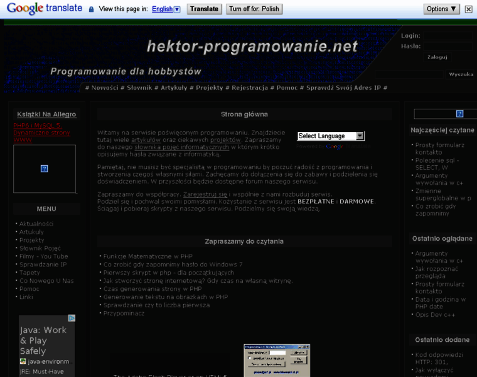Open Pomoc in top navigation
The image size is (477, 377).
pos(287,88)
